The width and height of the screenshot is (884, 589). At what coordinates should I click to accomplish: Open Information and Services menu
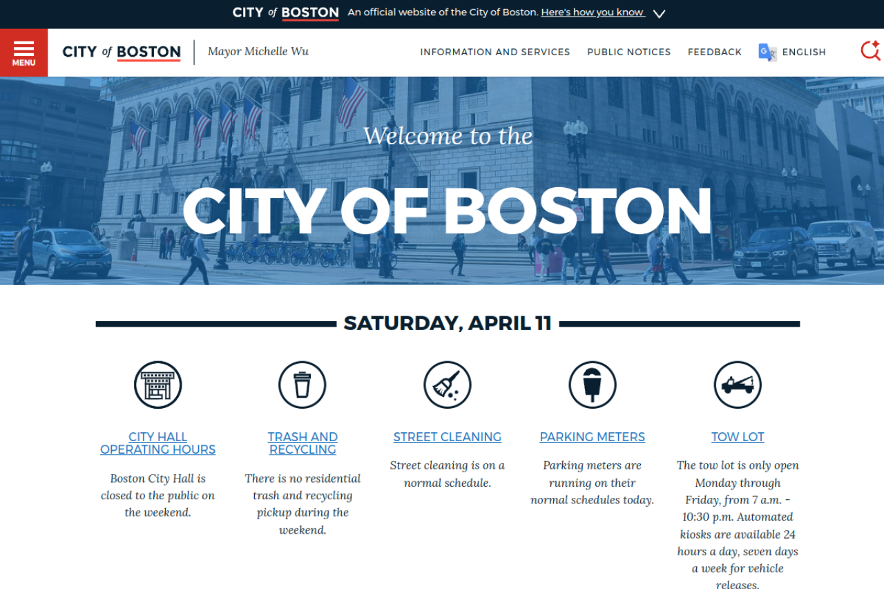click(x=495, y=52)
